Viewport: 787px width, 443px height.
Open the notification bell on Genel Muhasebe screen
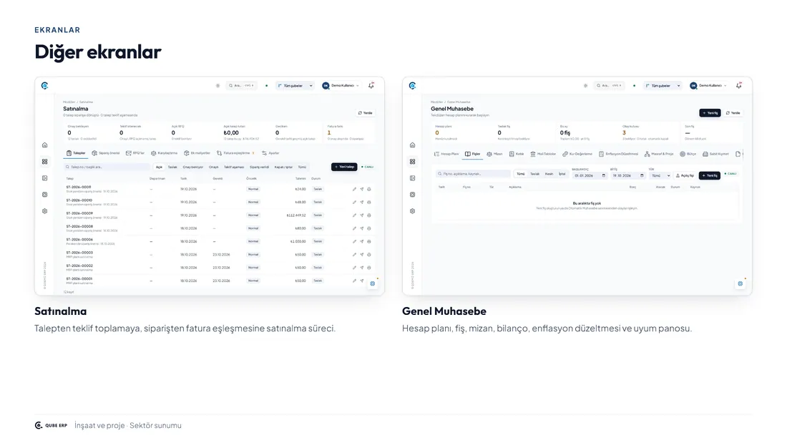739,86
